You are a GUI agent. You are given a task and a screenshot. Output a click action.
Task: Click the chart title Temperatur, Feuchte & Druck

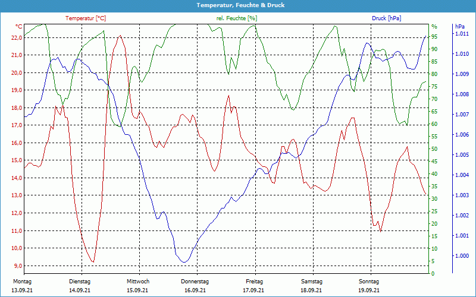point(237,5)
